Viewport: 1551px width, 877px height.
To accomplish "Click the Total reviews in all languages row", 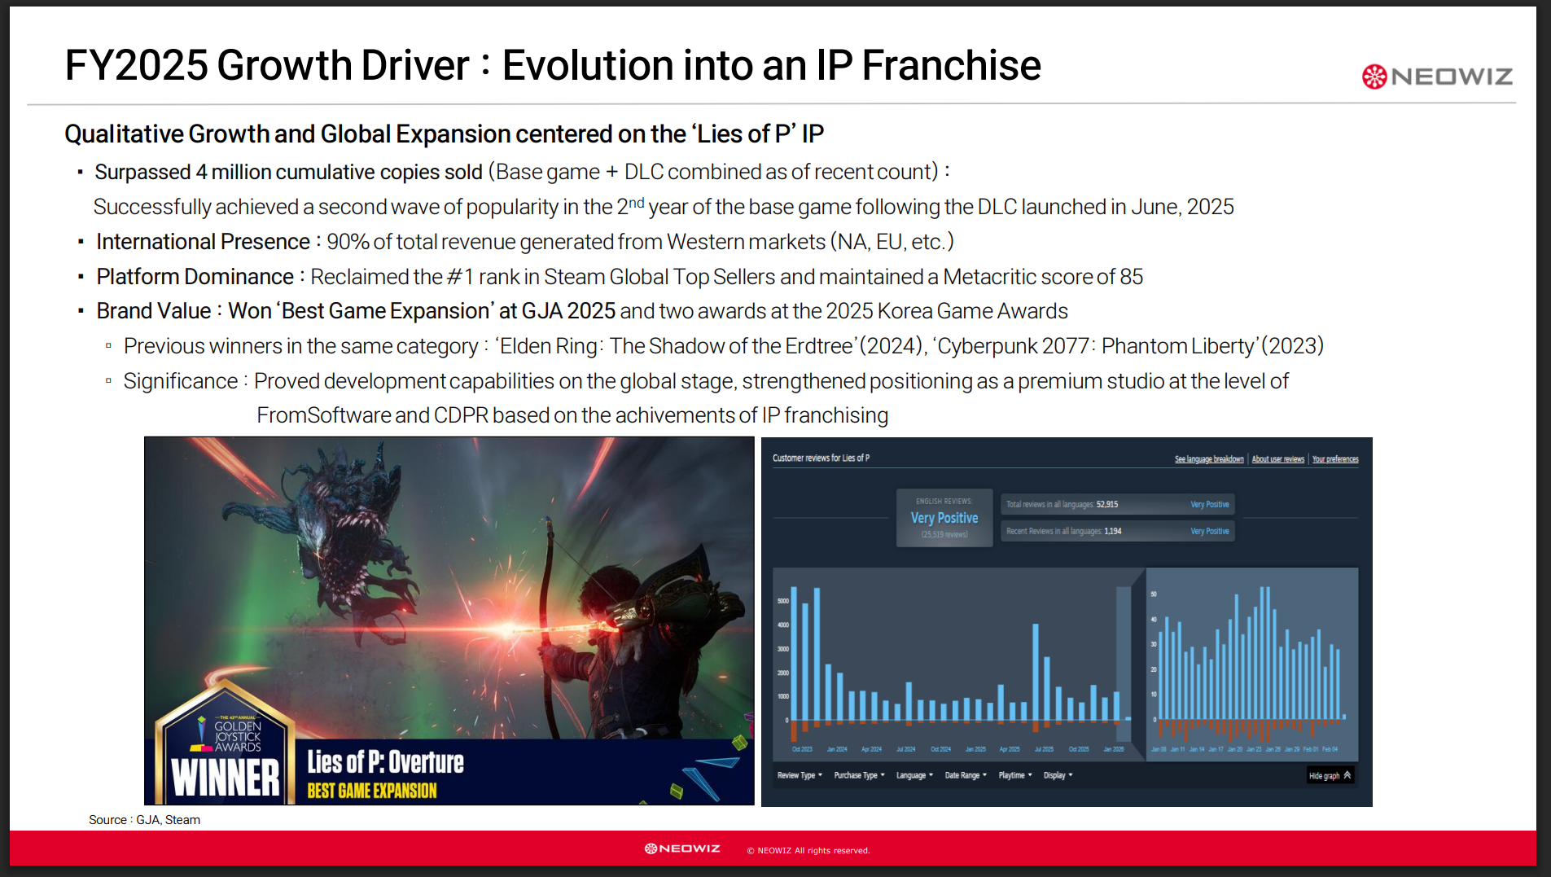I will (1117, 505).
